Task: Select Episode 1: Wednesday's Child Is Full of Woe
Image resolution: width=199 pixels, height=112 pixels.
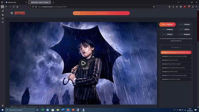Action: 176,53
